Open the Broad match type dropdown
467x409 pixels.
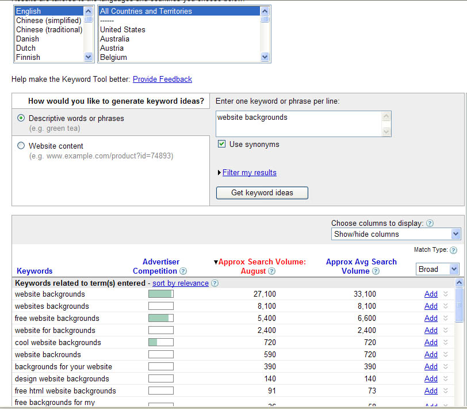coord(437,269)
